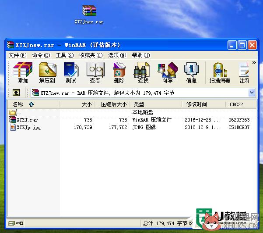Sort by CRC32 column header

point(241,104)
